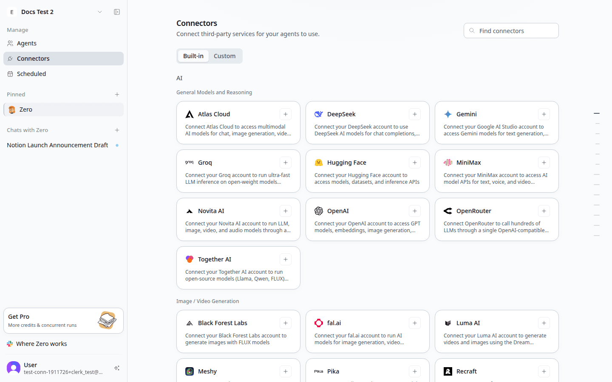This screenshot has width=612, height=382.
Task: Click the User avatar icon
Action: pos(14,368)
